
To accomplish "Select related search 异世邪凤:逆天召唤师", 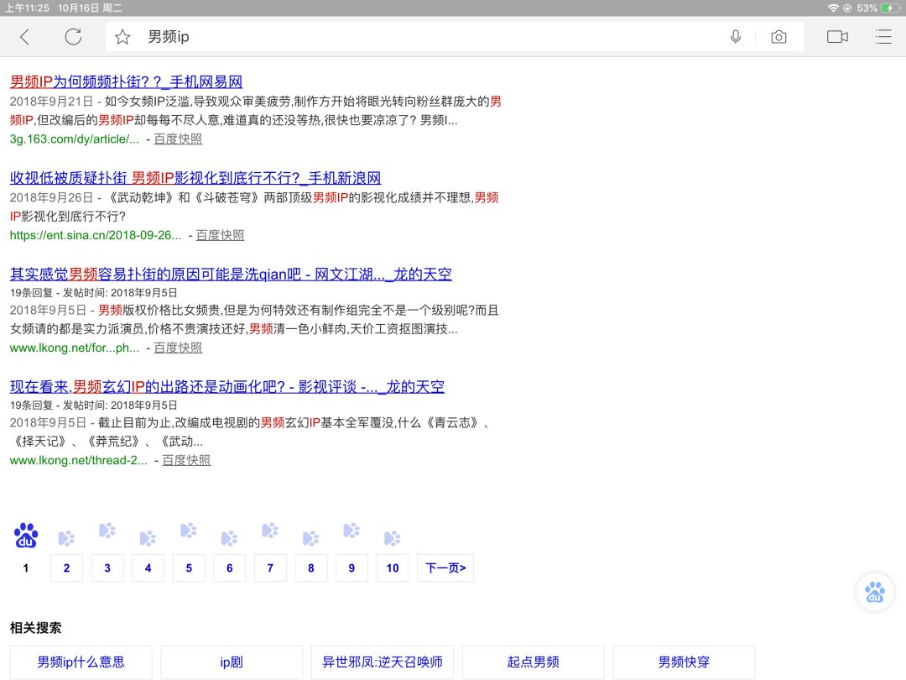I will tap(383, 662).
